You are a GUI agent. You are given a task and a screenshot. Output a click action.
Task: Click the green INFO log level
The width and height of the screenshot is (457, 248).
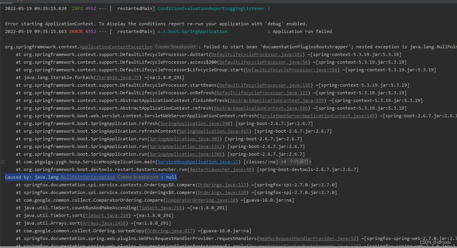coord(77,8)
